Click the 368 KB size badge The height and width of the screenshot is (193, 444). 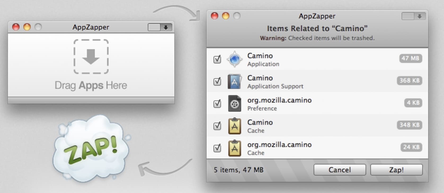pyautogui.click(x=409, y=81)
